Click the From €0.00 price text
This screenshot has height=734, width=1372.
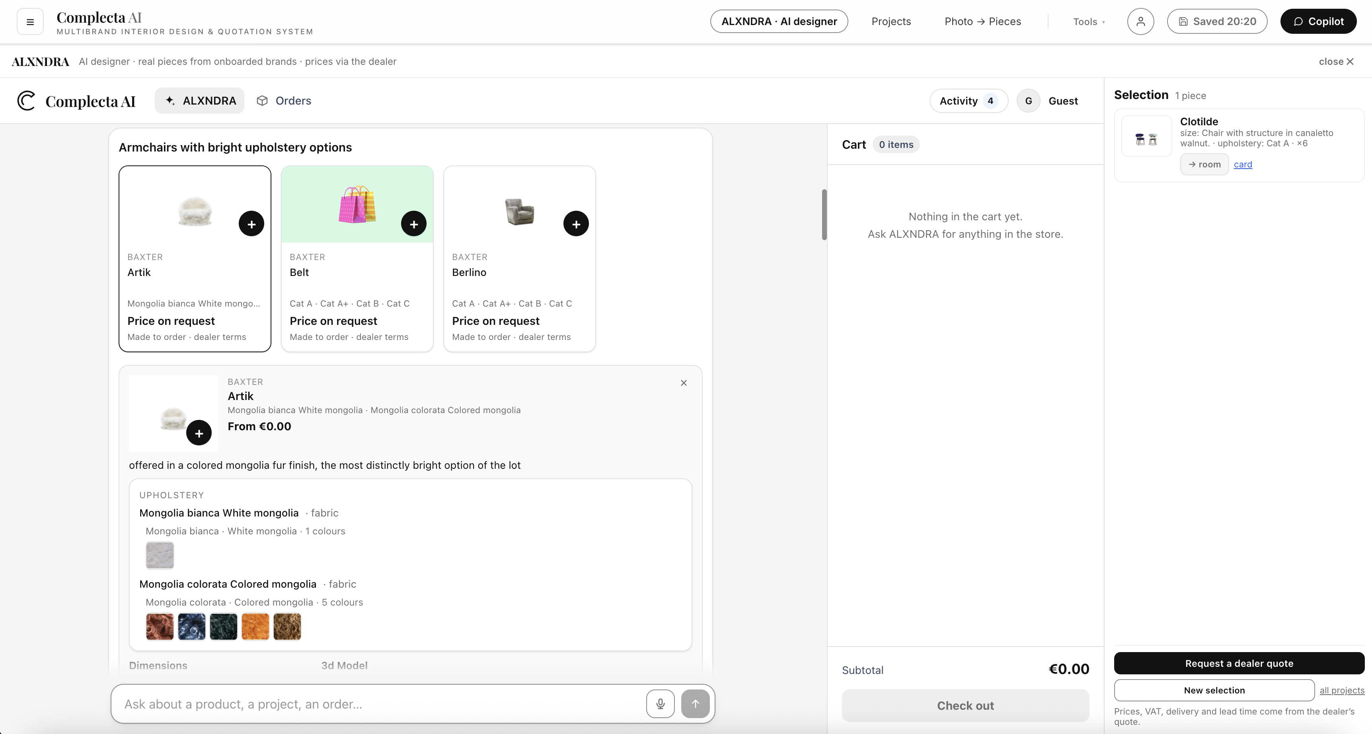[x=259, y=426]
